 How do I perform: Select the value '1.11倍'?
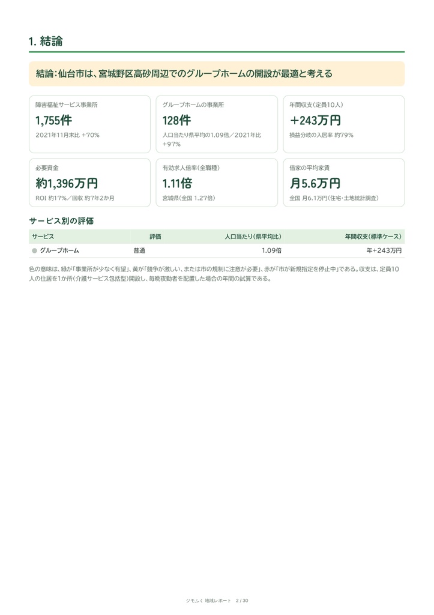[177, 184]
